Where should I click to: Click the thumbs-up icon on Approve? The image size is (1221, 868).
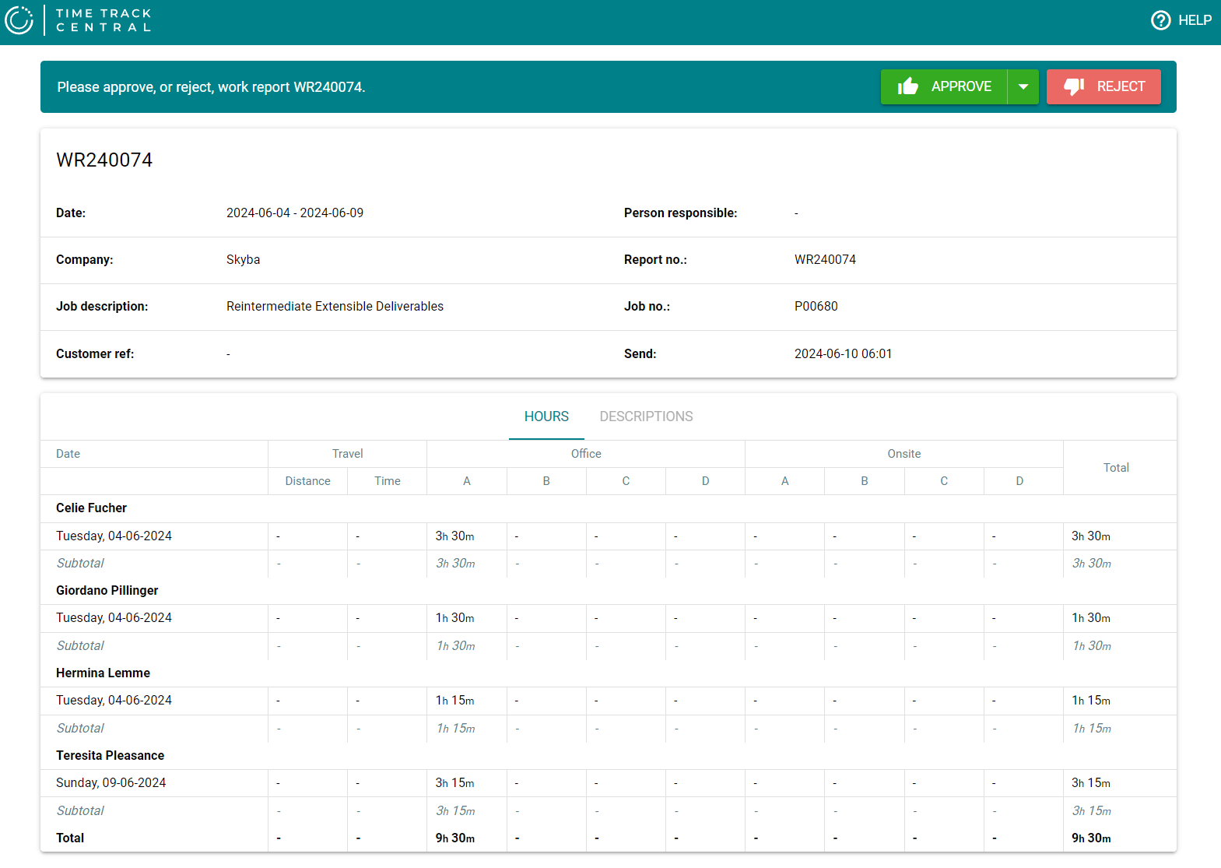tap(907, 86)
